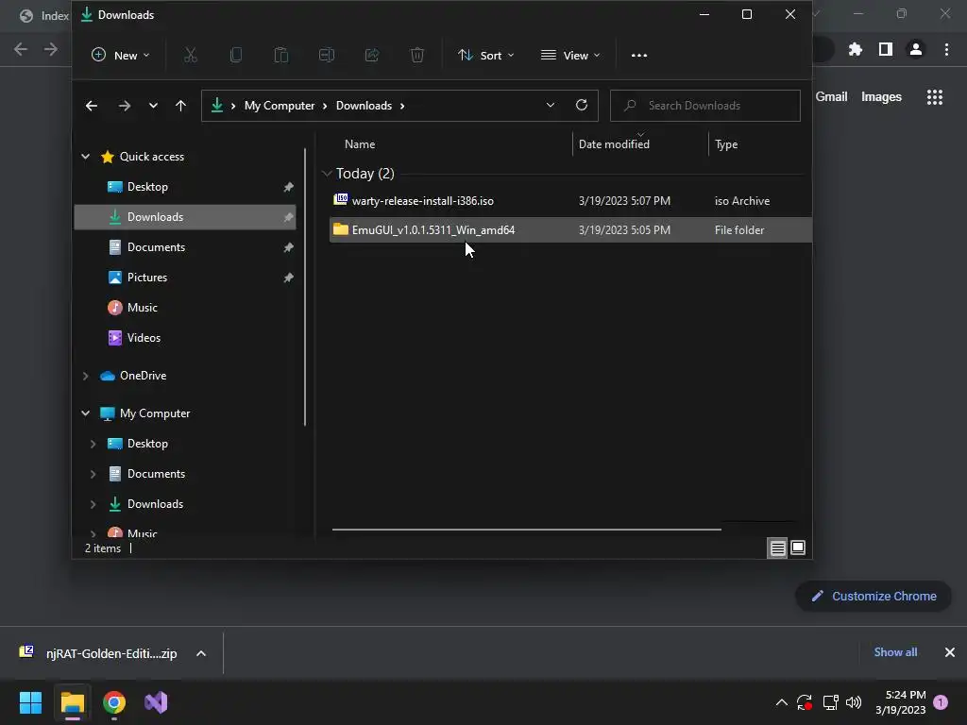Click the Search Downloads field

(x=704, y=106)
